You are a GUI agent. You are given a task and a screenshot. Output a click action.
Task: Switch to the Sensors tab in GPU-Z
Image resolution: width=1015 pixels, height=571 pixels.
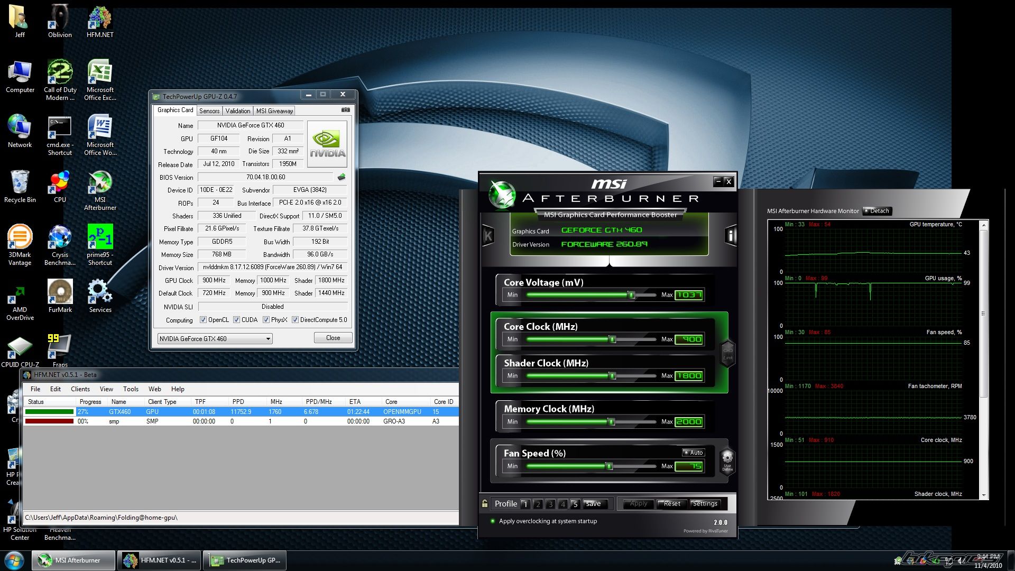click(x=209, y=110)
